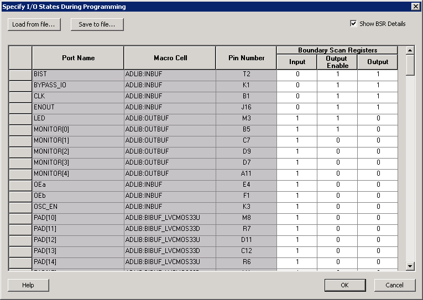423x300 pixels.
Task: Click Output cell for LED row
Action: tap(378, 118)
